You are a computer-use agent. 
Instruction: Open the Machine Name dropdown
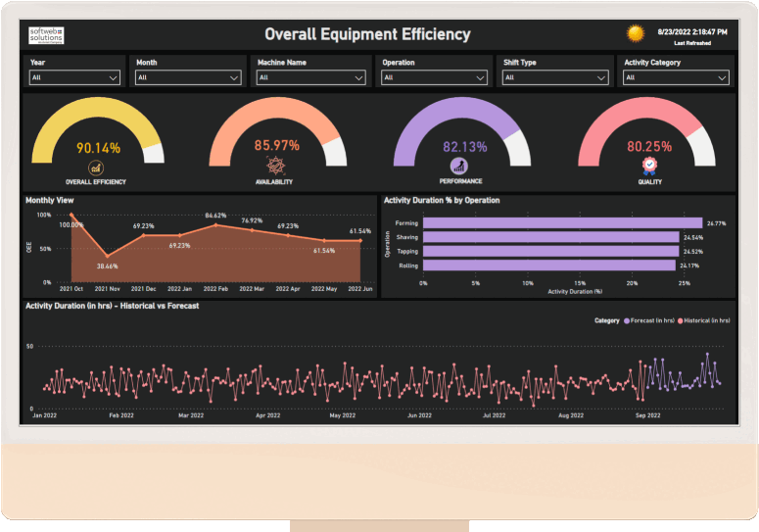coord(310,77)
